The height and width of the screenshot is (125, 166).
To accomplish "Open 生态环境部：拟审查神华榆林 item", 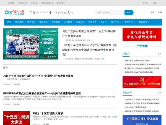I will click(x=142, y=68).
